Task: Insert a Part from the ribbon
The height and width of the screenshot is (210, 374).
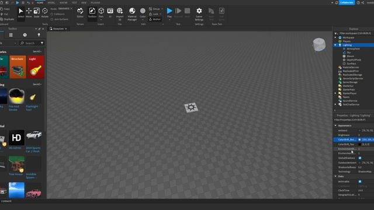Action: (x=101, y=11)
